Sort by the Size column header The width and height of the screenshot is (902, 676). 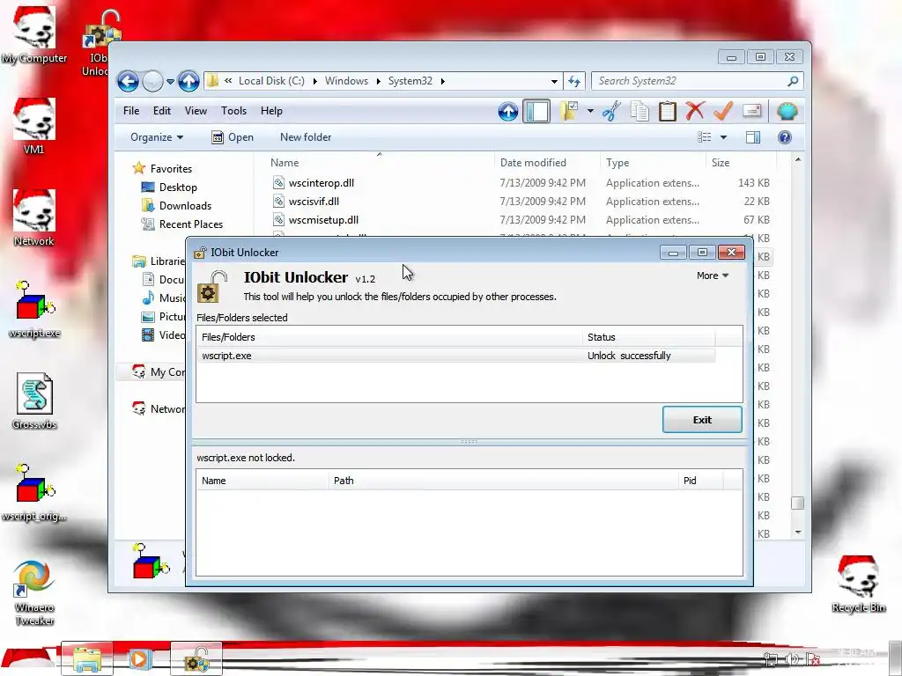tap(741, 163)
